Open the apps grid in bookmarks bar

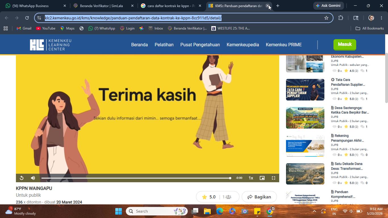[6, 28]
